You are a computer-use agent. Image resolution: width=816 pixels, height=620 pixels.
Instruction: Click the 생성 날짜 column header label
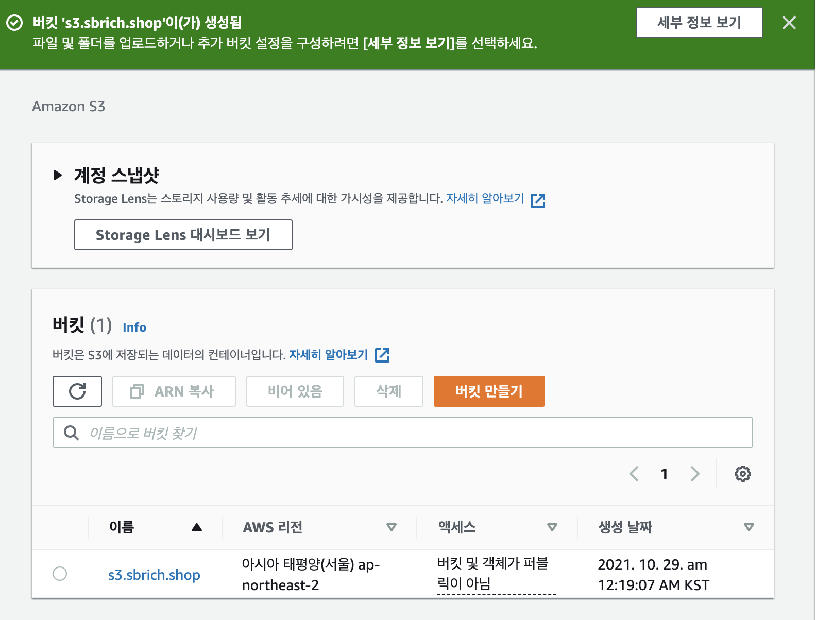pyautogui.click(x=625, y=527)
